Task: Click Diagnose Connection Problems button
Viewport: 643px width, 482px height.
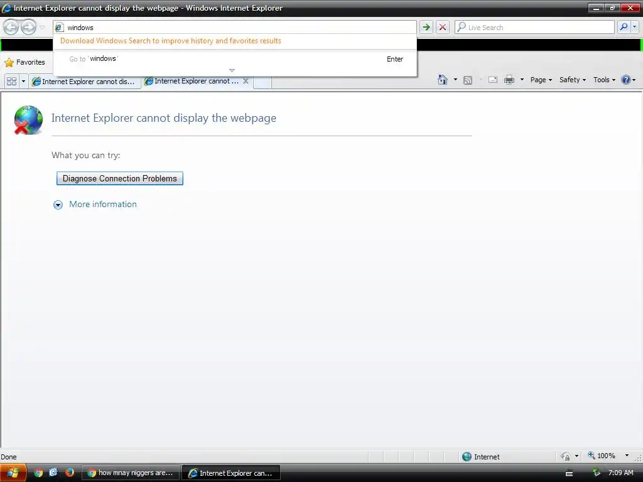Action: (120, 178)
